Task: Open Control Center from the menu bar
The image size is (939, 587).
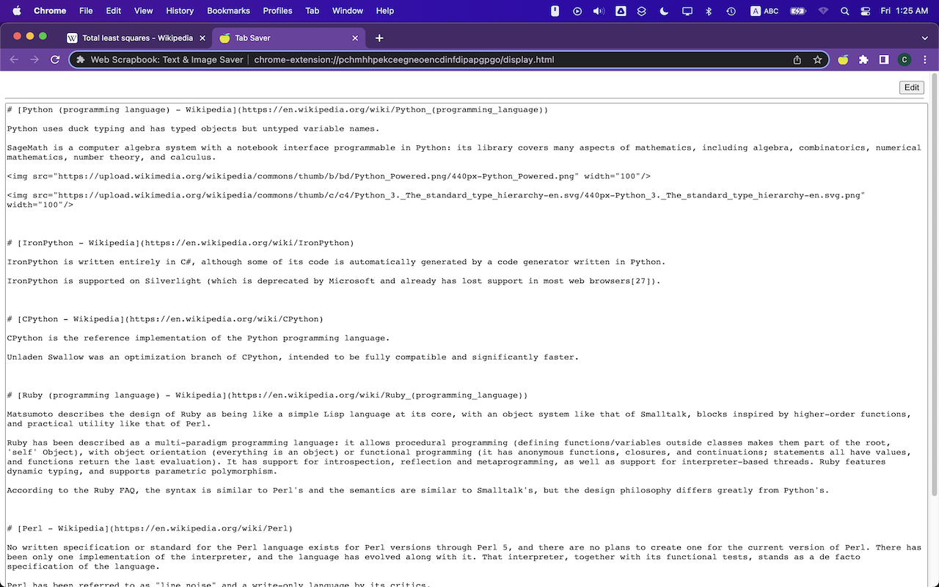Action: pyautogui.click(x=866, y=11)
